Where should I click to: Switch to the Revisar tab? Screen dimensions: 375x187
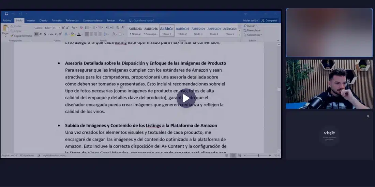coord(111,20)
